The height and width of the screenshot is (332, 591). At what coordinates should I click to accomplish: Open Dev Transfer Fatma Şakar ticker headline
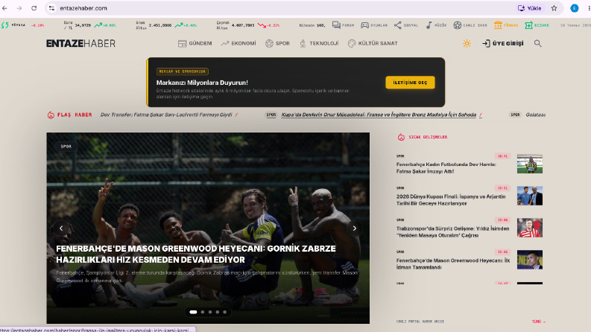166,115
